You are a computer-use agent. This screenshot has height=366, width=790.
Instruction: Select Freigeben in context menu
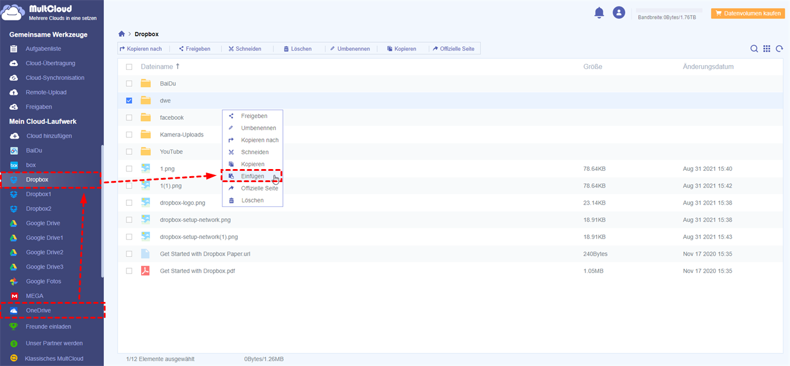click(x=253, y=116)
